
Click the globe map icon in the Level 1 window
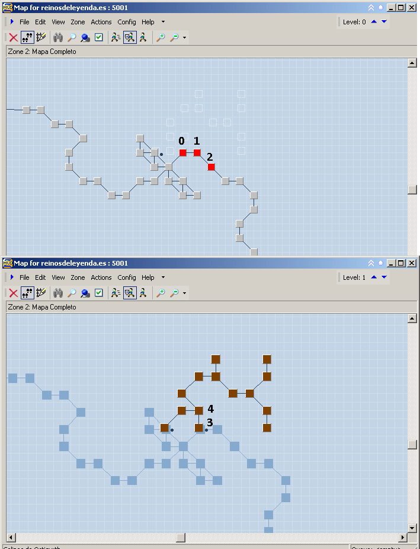(x=85, y=293)
